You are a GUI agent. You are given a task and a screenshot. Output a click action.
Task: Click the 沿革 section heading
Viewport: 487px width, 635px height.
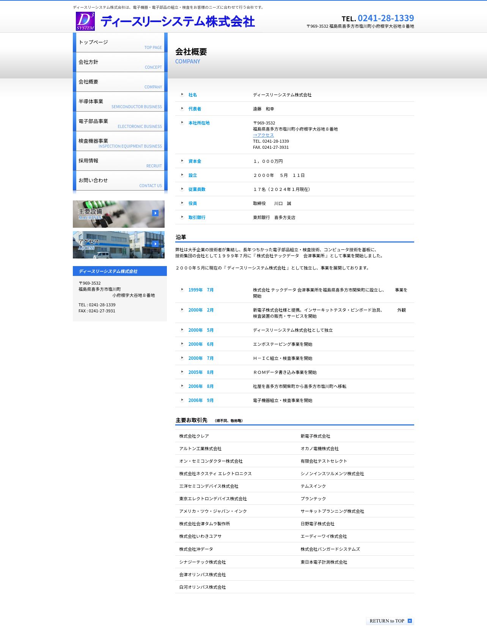coord(181,237)
